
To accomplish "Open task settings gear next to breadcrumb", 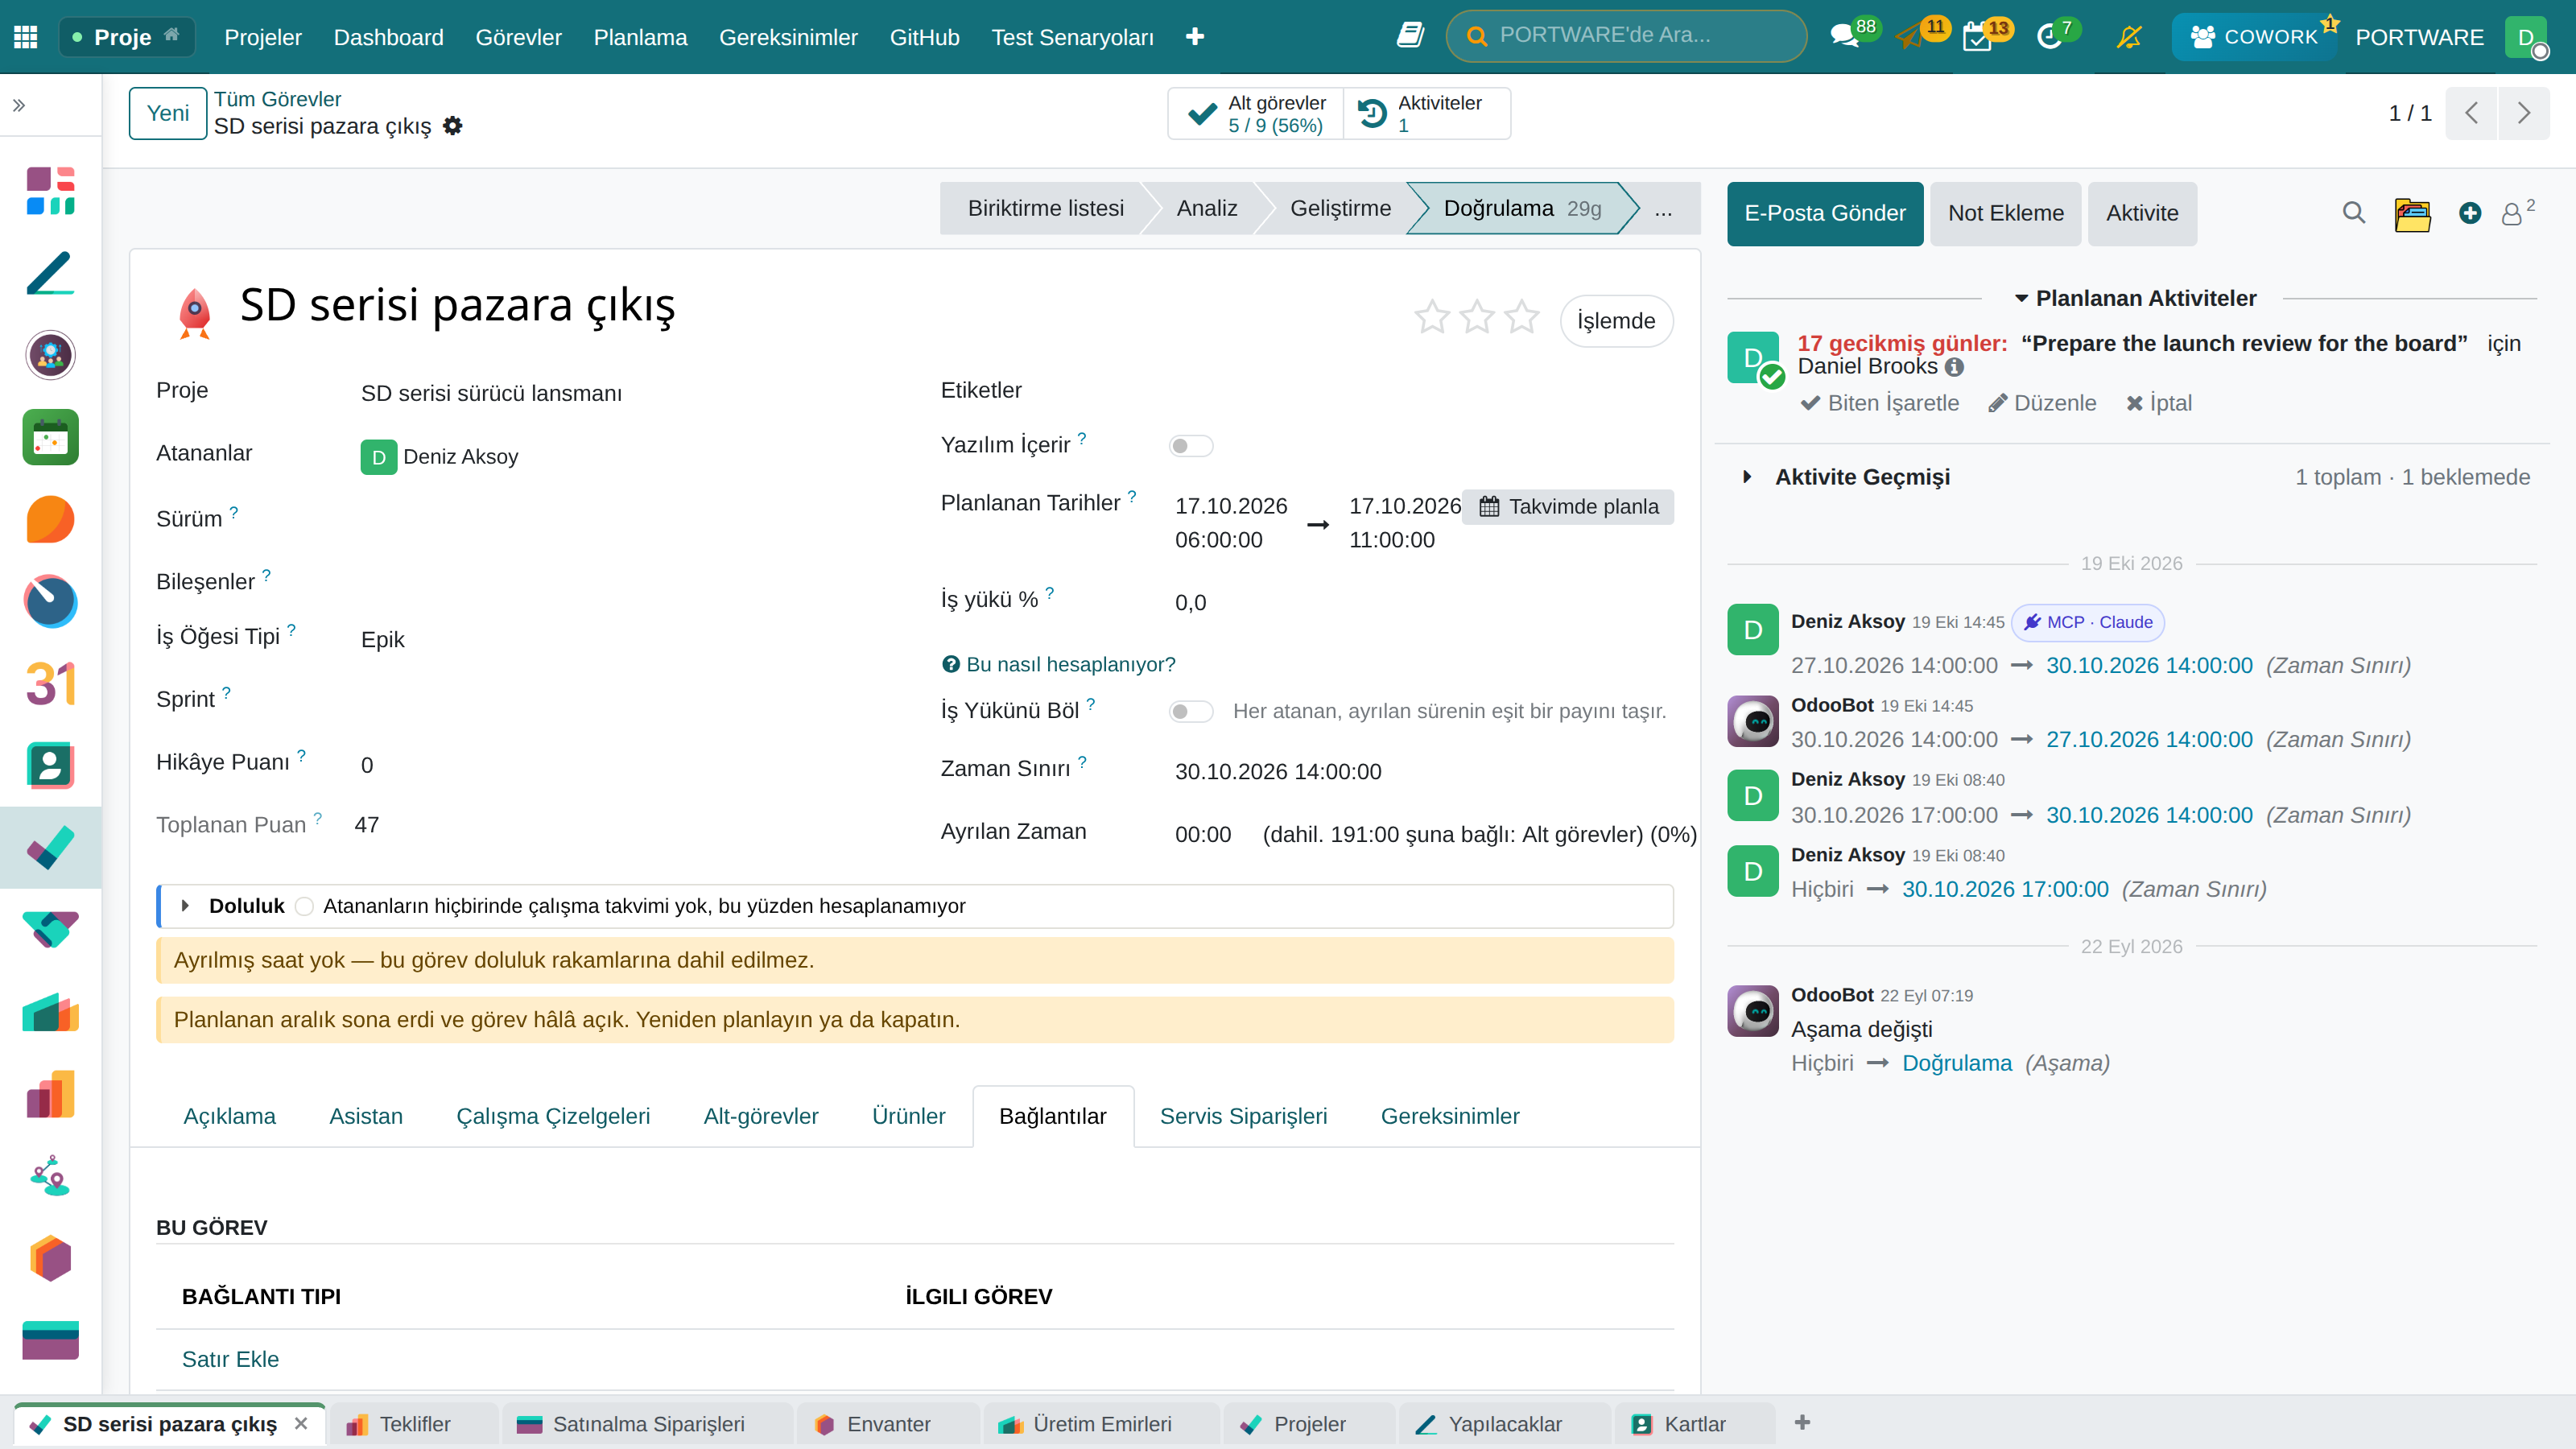I will coord(453,126).
